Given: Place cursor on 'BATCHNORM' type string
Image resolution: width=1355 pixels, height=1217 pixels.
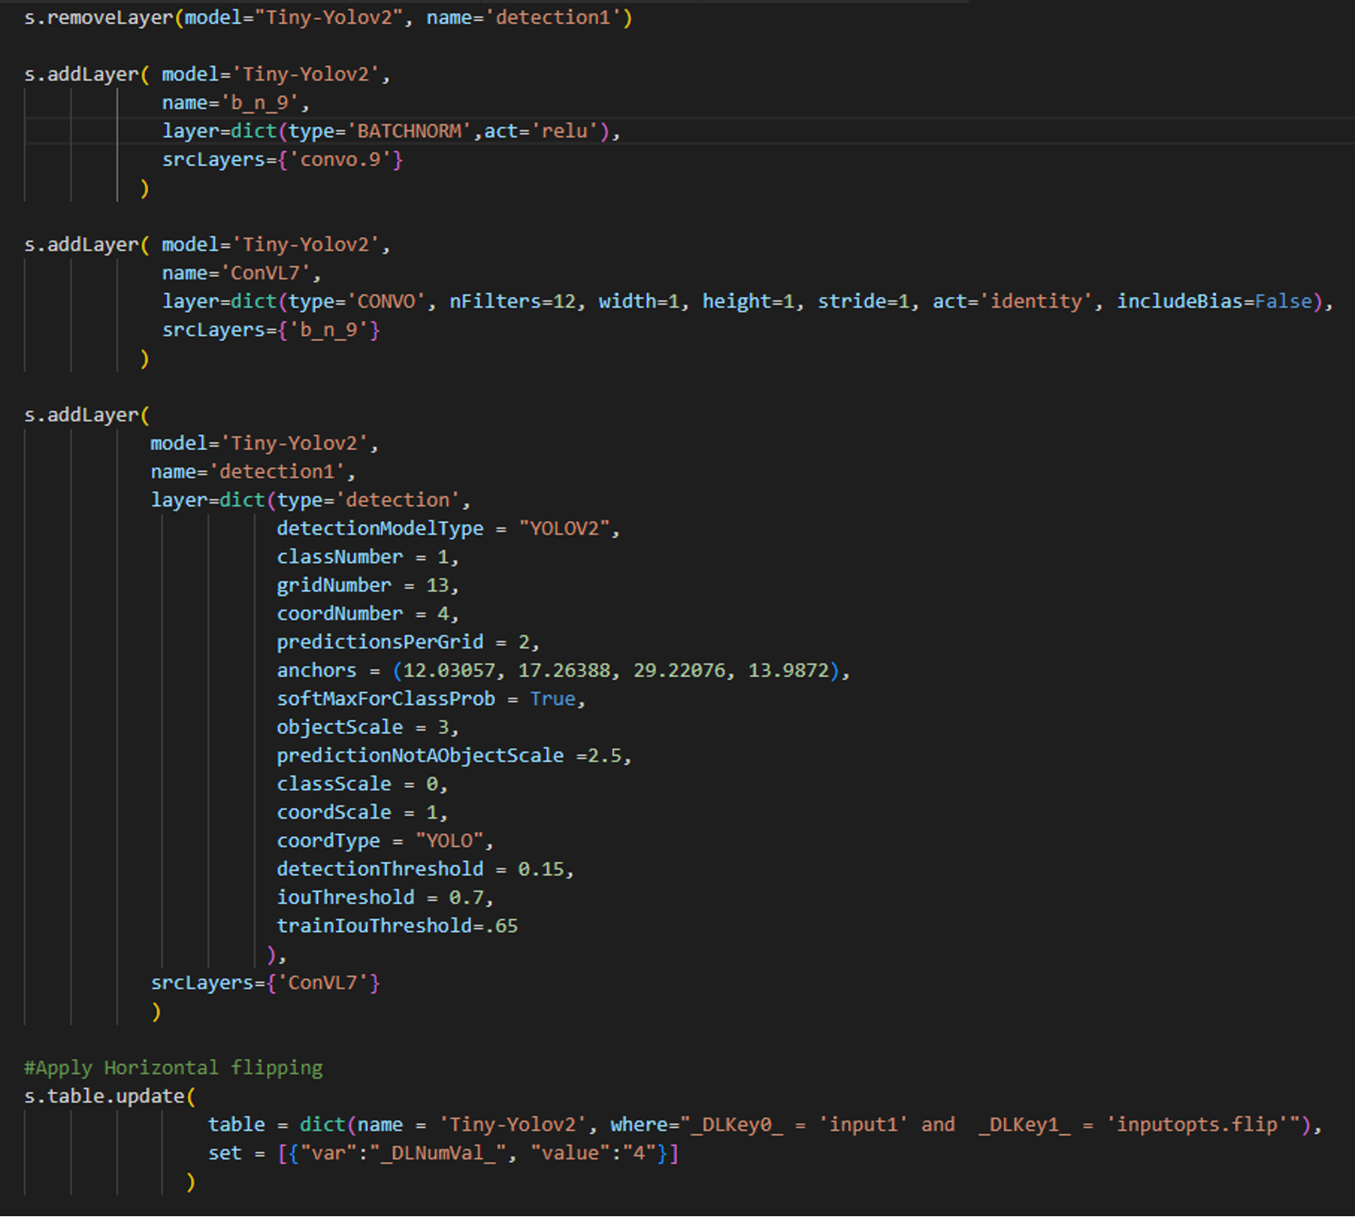Looking at the screenshot, I should tap(409, 131).
